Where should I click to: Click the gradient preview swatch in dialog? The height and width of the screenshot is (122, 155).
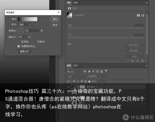pyautogui.click(x=27, y=19)
